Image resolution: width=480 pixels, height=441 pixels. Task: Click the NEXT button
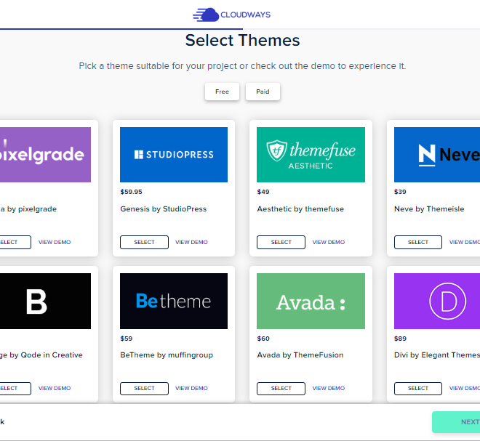coord(456,422)
